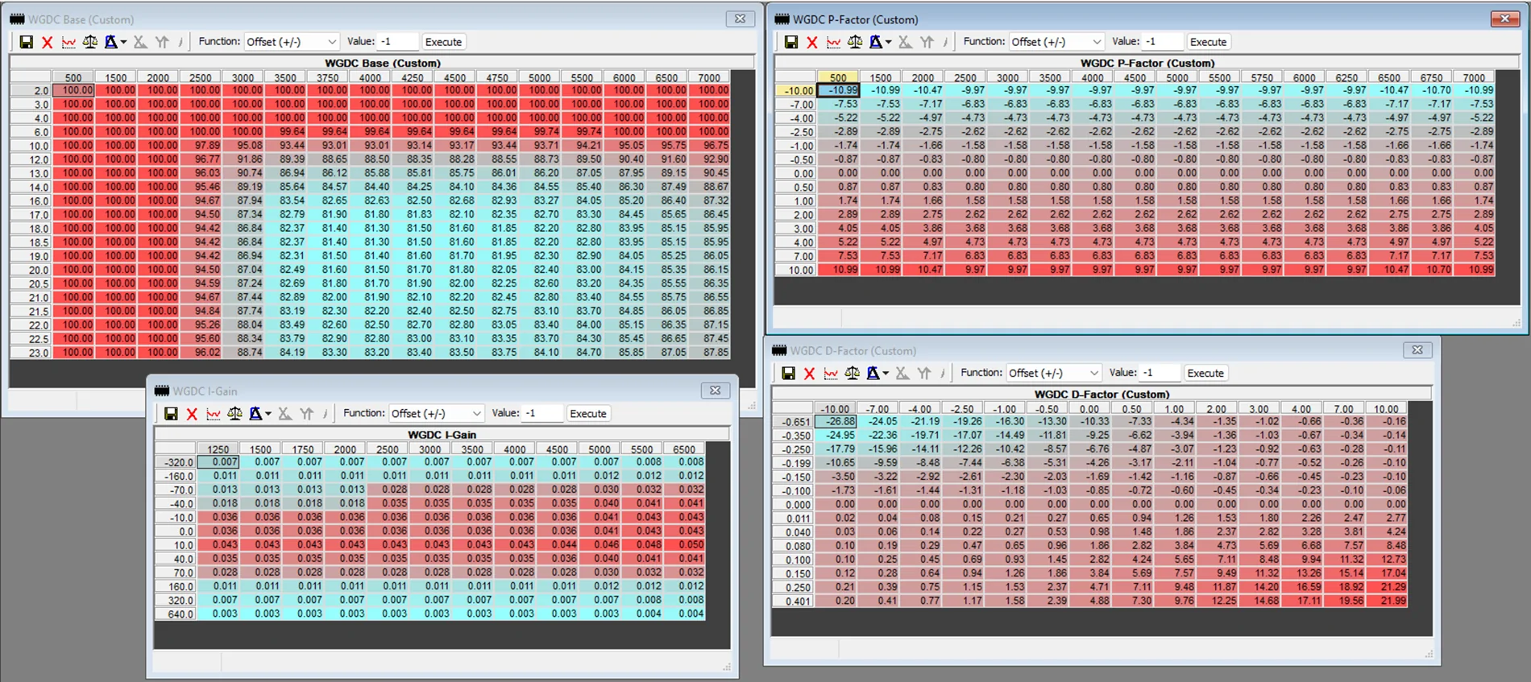The height and width of the screenshot is (682, 1531).
Task: Click the X-axis icon in WGDC D-Factor toolbar
Action: pos(902,374)
